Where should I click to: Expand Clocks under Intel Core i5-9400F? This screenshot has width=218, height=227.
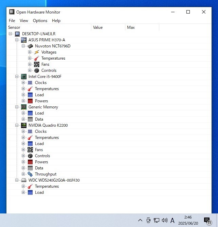click(23, 83)
